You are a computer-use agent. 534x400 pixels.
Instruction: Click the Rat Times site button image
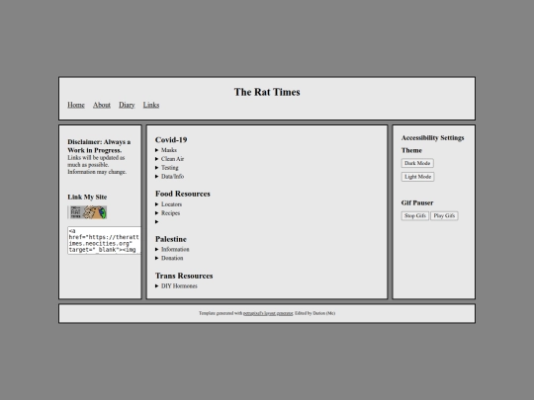click(87, 212)
